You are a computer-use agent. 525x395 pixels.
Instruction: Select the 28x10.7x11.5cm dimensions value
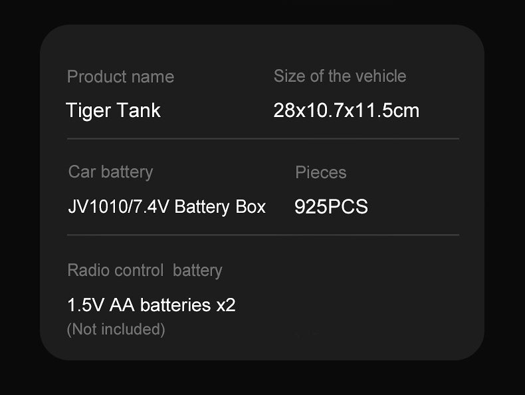[346, 110]
